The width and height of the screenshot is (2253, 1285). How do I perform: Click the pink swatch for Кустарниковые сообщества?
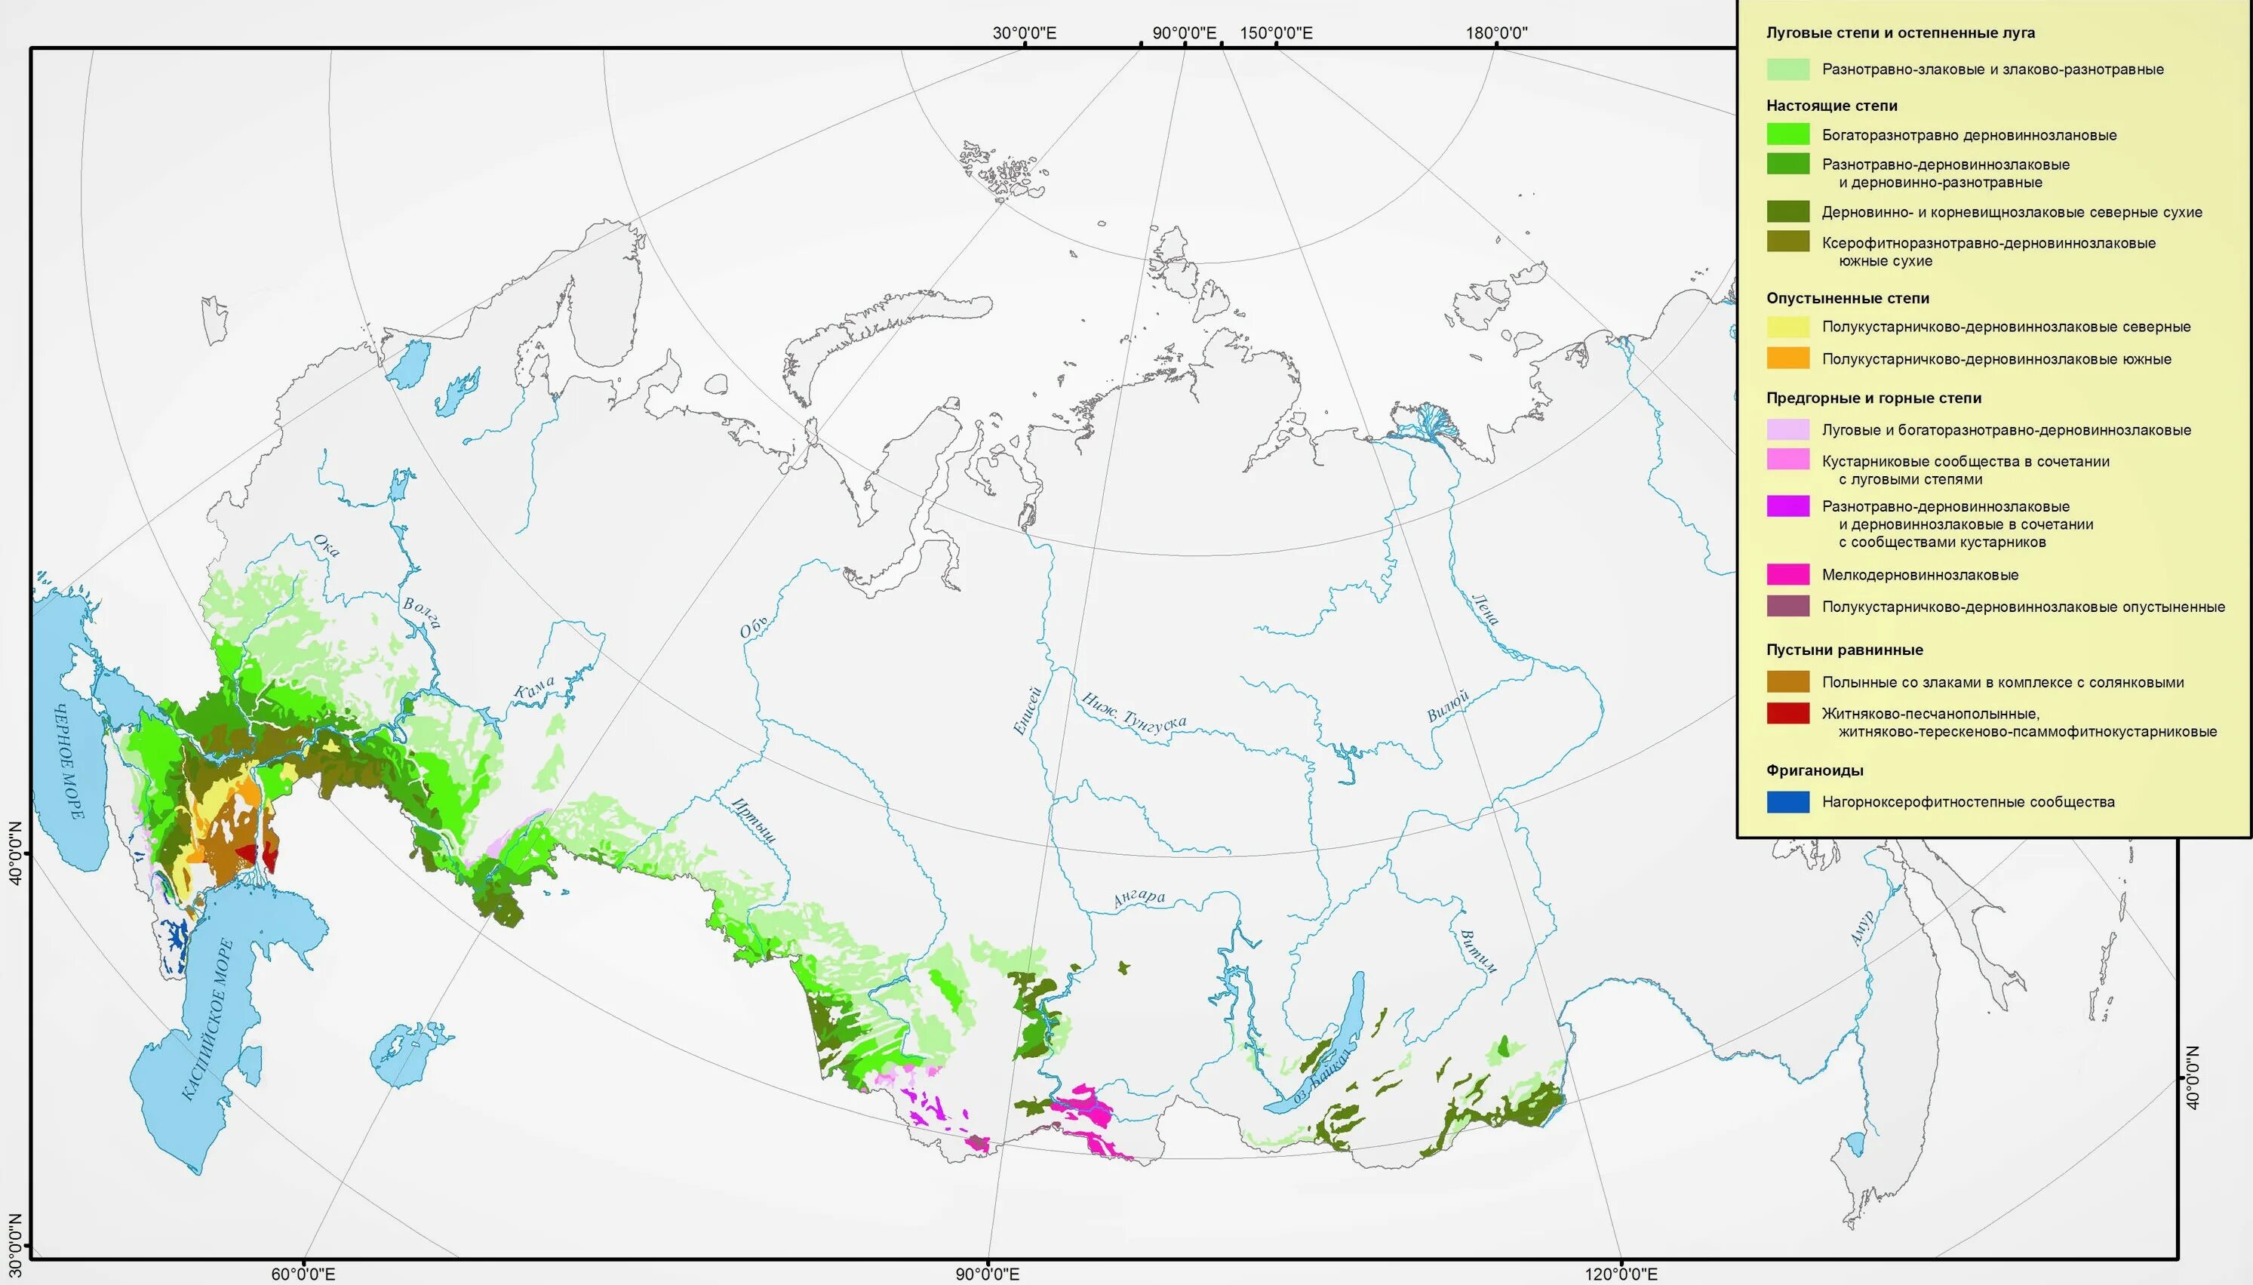coord(1788,460)
